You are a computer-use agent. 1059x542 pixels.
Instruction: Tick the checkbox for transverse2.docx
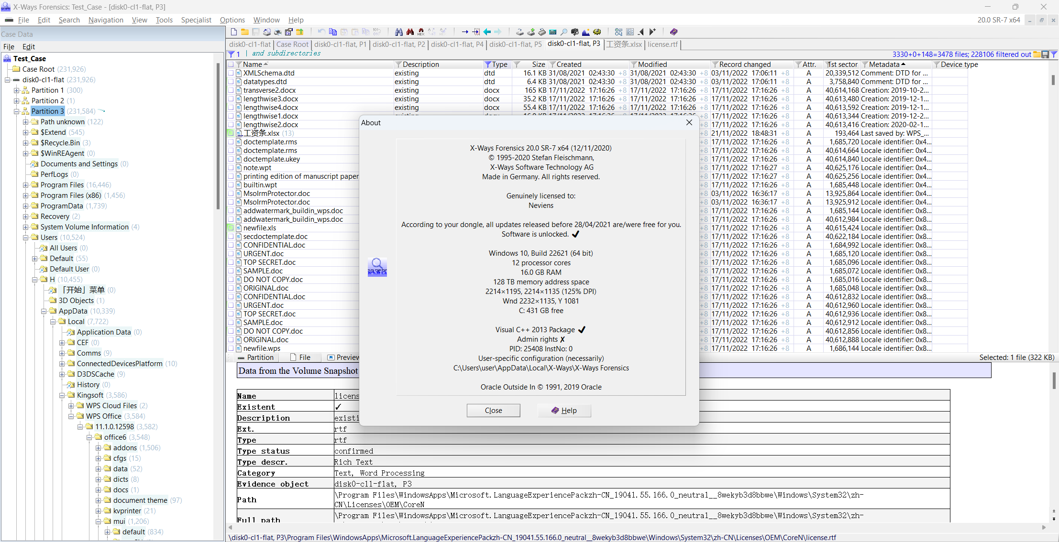coord(231,90)
